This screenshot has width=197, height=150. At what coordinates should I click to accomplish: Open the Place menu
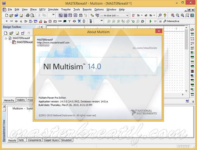pyautogui.click(x=33, y=10)
